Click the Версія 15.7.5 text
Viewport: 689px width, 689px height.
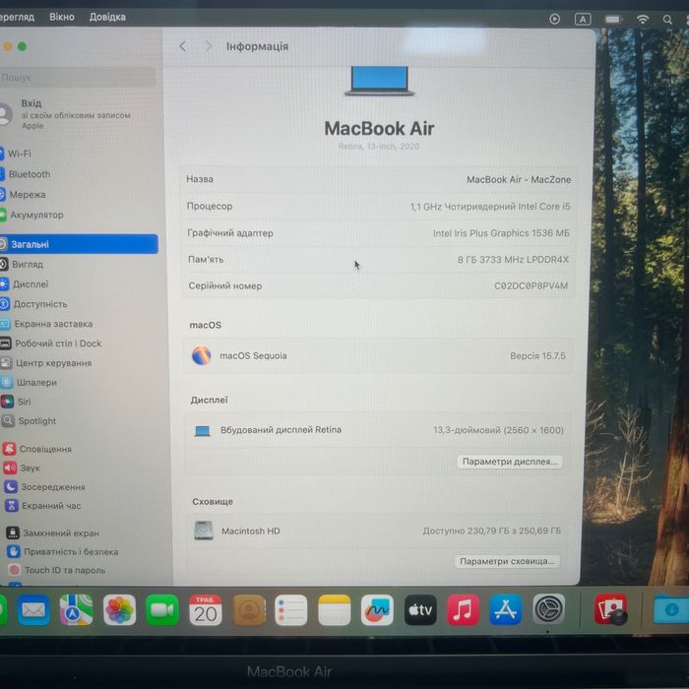click(537, 355)
